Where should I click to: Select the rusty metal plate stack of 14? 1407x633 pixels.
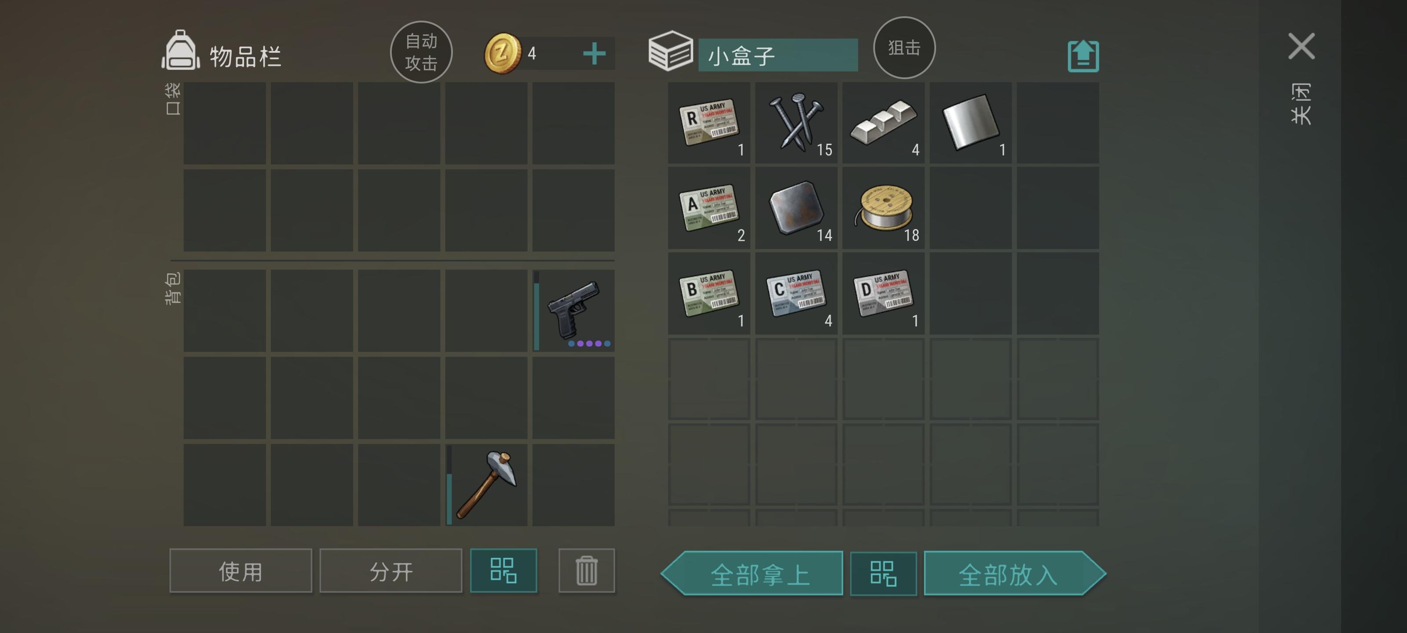(796, 208)
